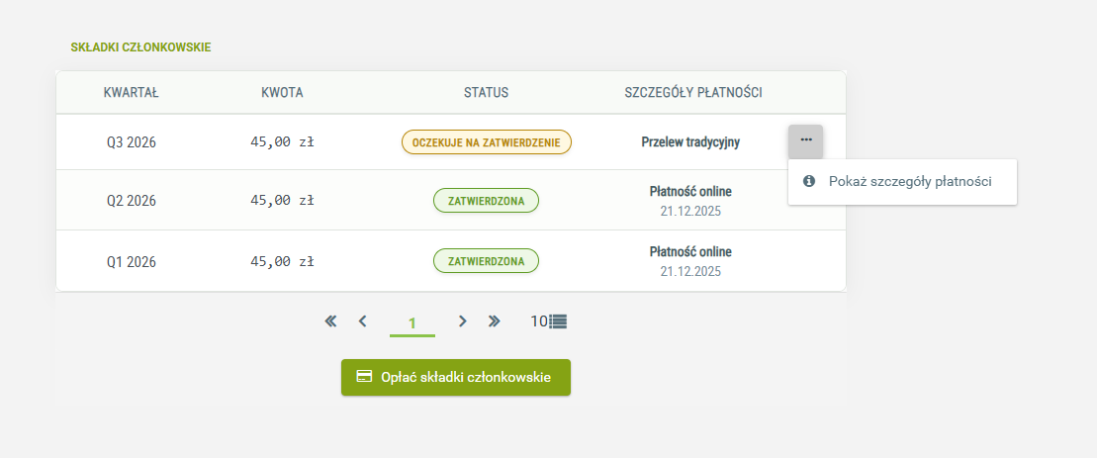
Task: Select the 'Przelew tradycyjny' payment detail text
Action: click(690, 142)
